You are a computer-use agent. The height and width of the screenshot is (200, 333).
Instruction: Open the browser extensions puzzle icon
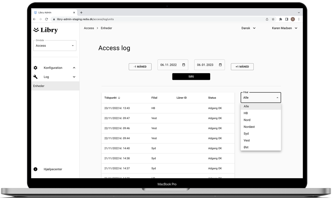[x=280, y=19]
